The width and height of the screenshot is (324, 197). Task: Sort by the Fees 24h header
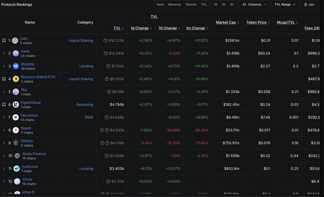click(x=312, y=28)
